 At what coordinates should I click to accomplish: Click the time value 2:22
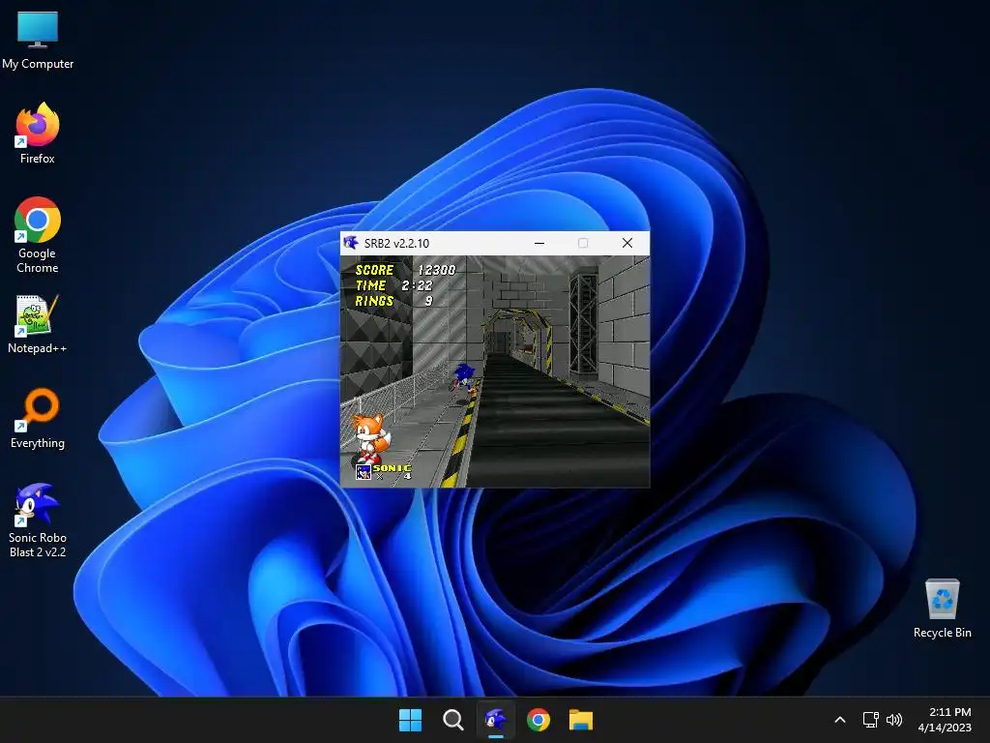[x=417, y=285]
